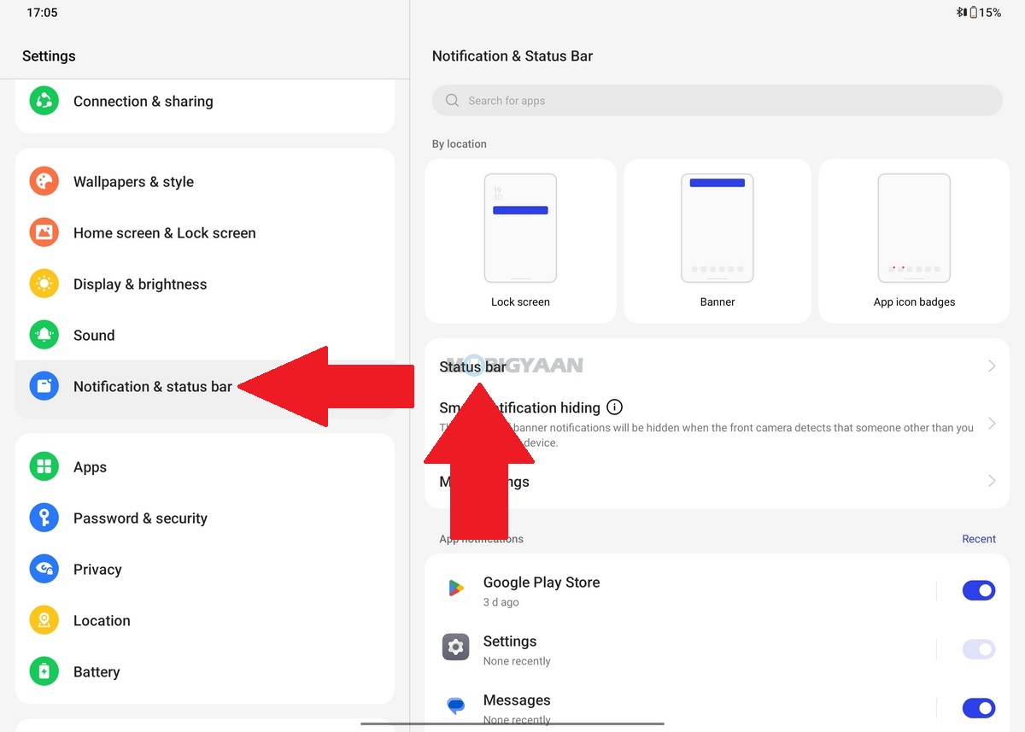This screenshot has width=1025, height=732.
Task: Select the Sound bell icon
Action: tap(44, 336)
